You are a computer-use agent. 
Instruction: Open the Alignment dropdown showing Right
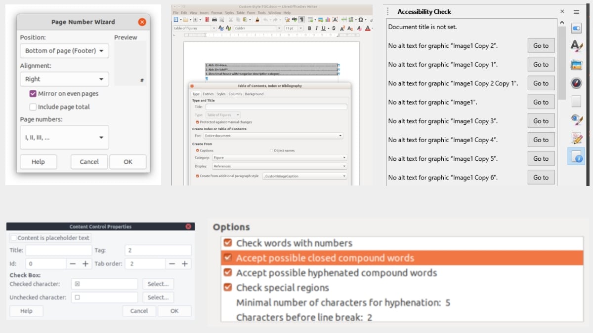pyautogui.click(x=64, y=79)
